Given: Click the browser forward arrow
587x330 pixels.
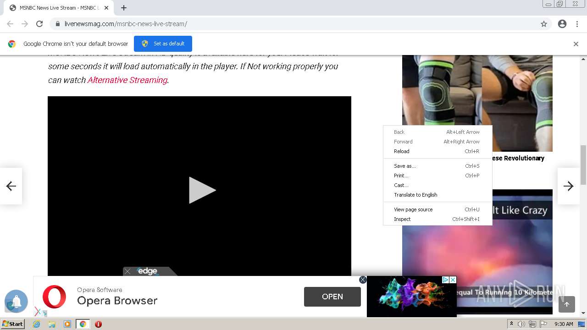Looking at the screenshot, I should pos(25,24).
